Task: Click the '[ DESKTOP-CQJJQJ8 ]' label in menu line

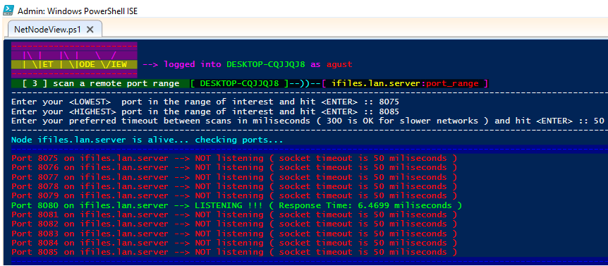Action: [239, 83]
